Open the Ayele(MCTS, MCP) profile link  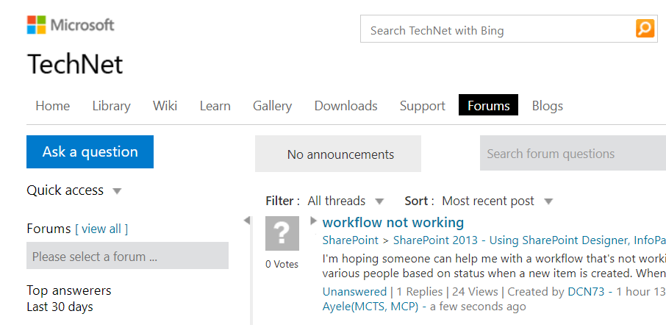pos(370,307)
